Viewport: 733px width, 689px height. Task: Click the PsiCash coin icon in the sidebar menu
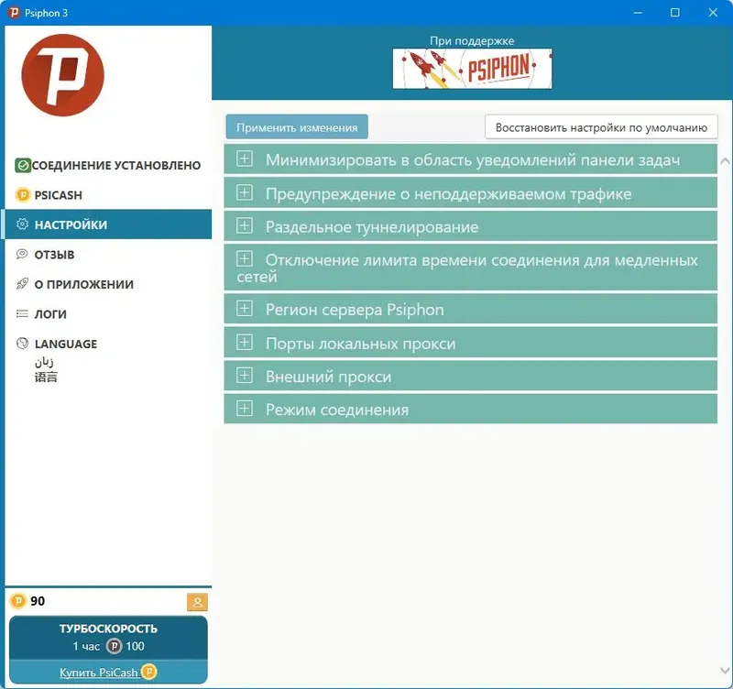(x=22, y=194)
